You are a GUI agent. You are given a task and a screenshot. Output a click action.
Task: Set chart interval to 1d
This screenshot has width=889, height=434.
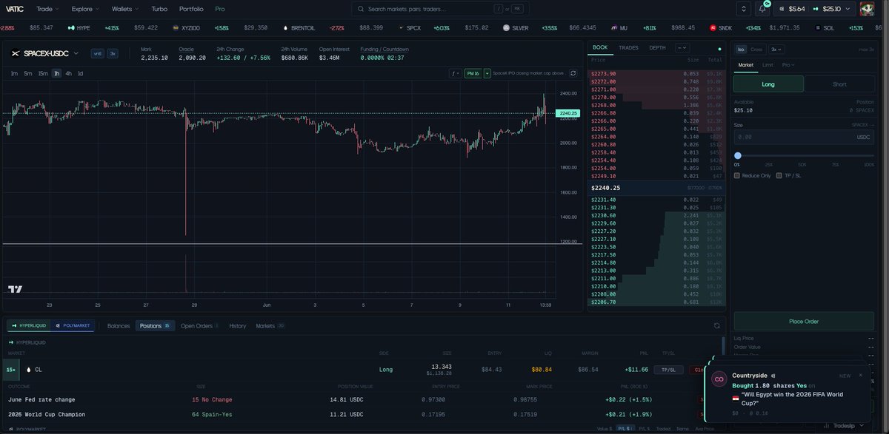coord(80,73)
